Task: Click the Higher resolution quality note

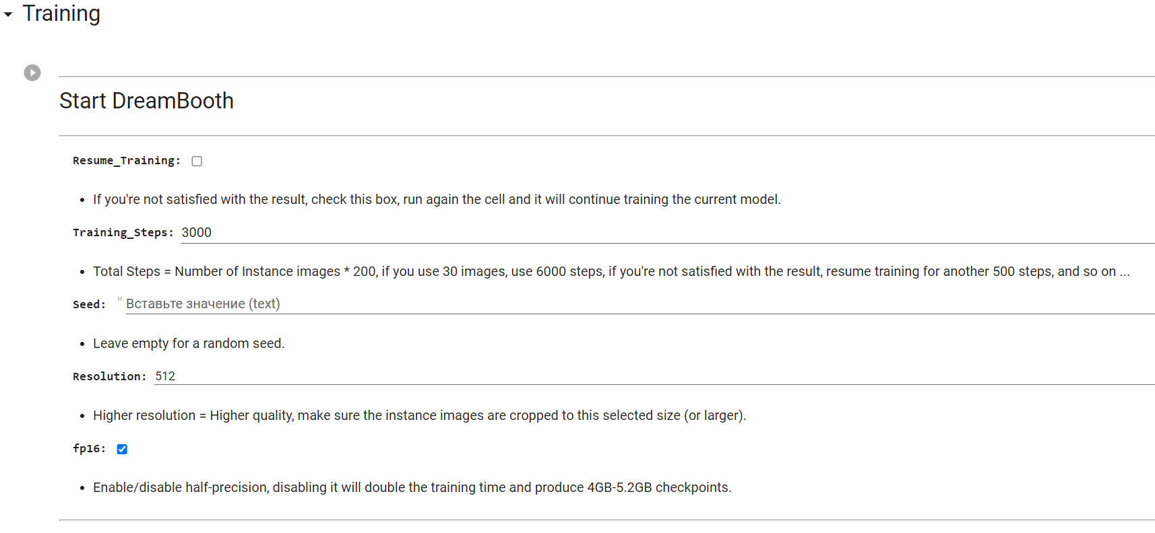Action: click(419, 416)
